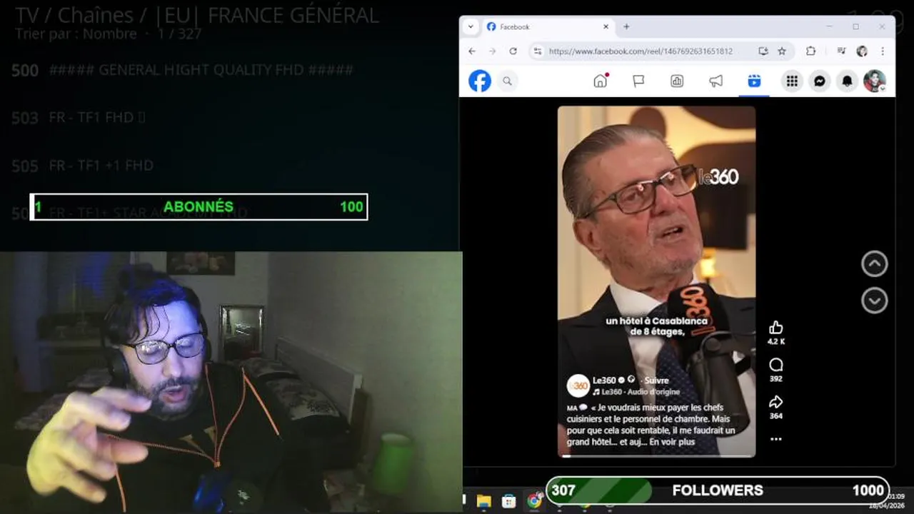Open the Professional dashboard chart icon
The image size is (914, 514).
pyautogui.click(x=677, y=81)
